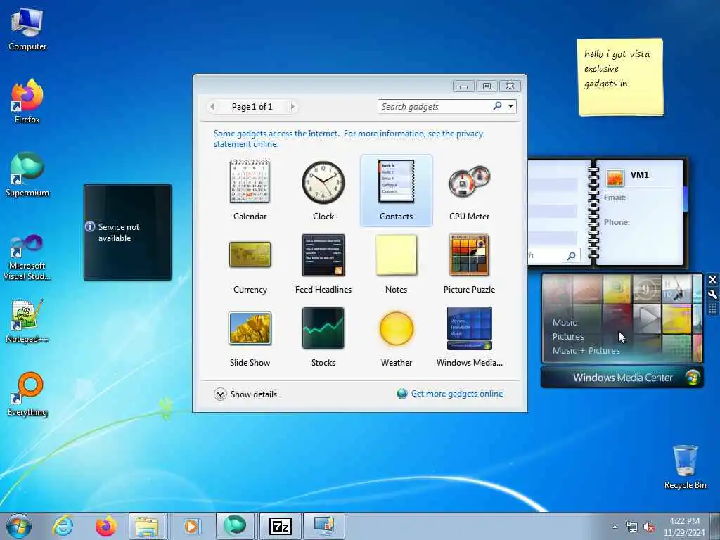This screenshot has height=540, width=720.
Task: Open Supermium from the taskbar
Action: point(235,526)
